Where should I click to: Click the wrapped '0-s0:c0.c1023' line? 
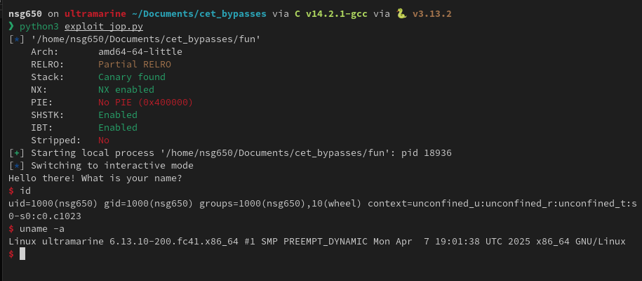click(45, 216)
